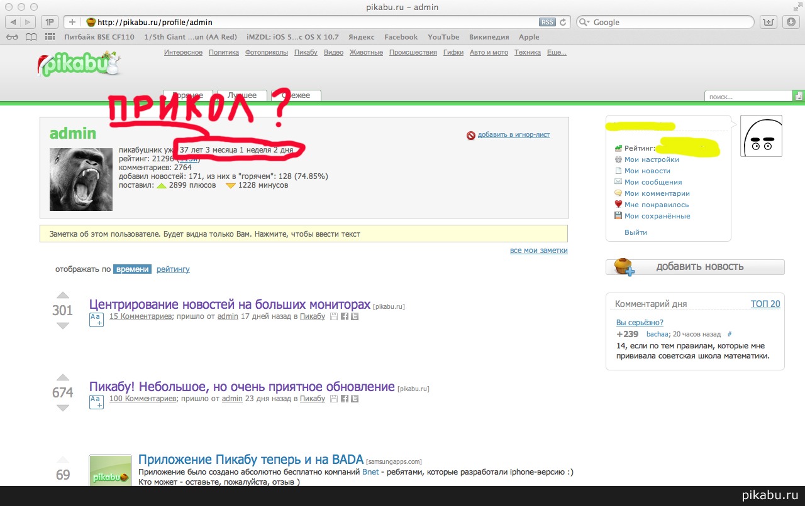Click добавить в игнор-лист link
Viewport: 805px width, 506px height.
[x=513, y=135]
